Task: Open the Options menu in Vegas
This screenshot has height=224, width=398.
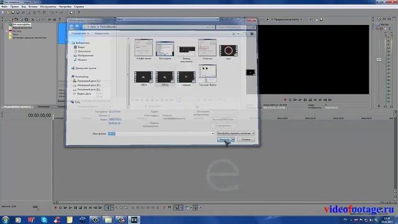Action: (x=65, y=7)
